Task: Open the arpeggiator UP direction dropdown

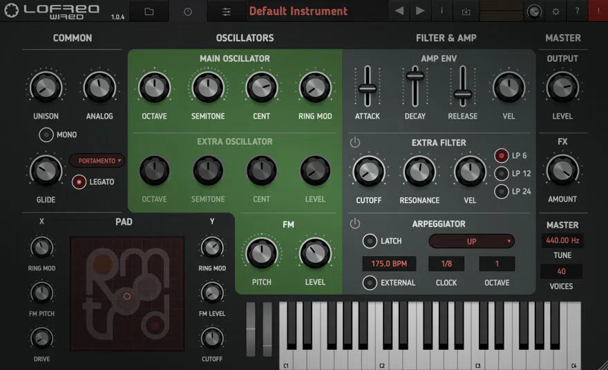Action: pyautogui.click(x=471, y=242)
